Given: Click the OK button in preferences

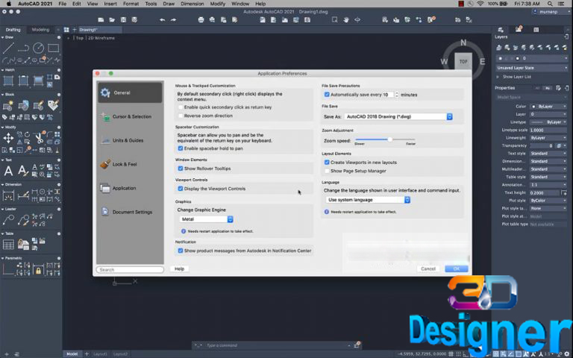Looking at the screenshot, I should coord(457,268).
